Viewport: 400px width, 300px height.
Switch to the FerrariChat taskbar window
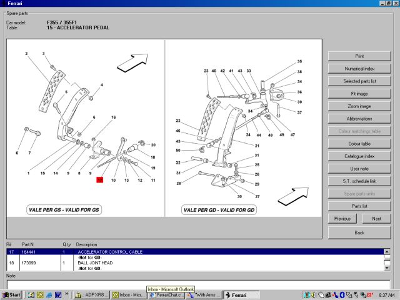166,295
